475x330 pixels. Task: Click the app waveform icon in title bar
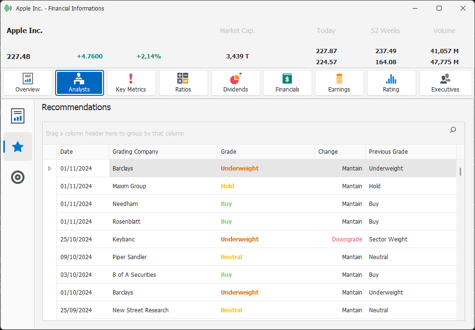click(8, 9)
